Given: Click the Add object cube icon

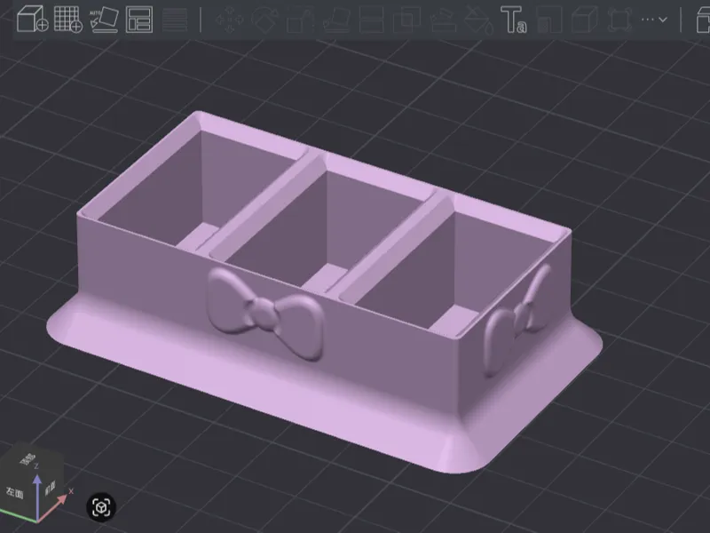Looking at the screenshot, I should [32, 19].
